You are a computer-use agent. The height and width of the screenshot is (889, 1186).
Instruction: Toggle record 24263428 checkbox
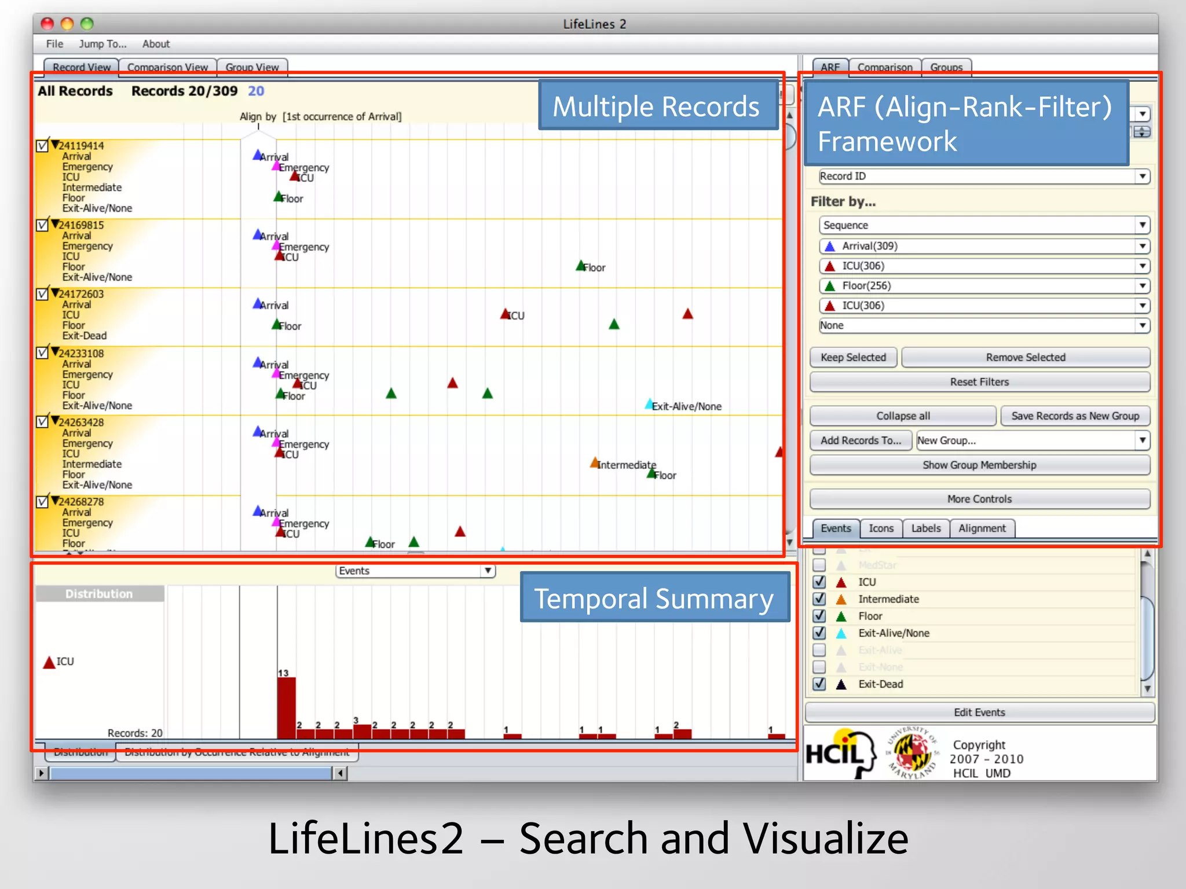[42, 421]
